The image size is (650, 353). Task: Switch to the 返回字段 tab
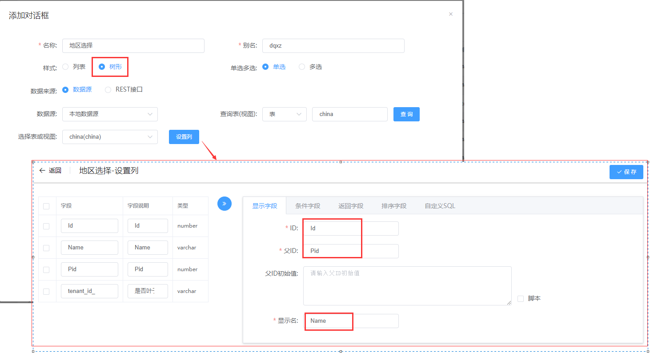351,206
